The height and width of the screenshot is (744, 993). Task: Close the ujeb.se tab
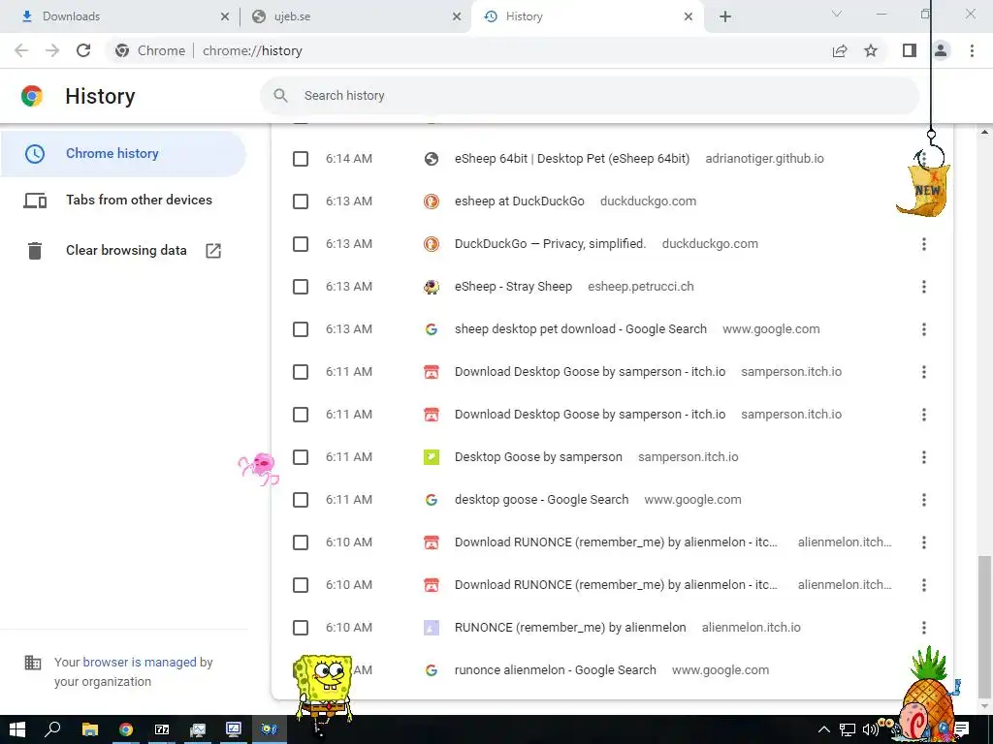tap(457, 17)
